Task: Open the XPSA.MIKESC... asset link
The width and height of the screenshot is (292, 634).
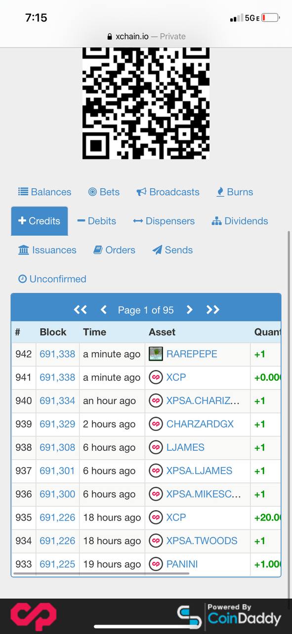Action: [x=204, y=494]
